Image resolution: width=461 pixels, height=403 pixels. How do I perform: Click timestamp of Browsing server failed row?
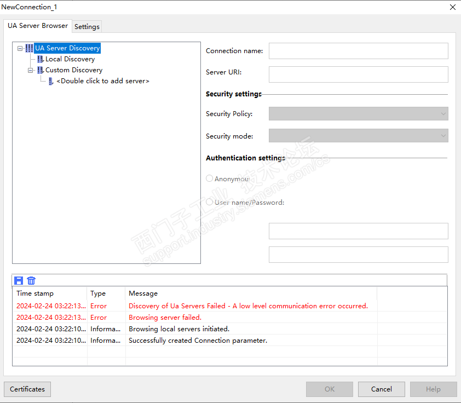[51, 318]
